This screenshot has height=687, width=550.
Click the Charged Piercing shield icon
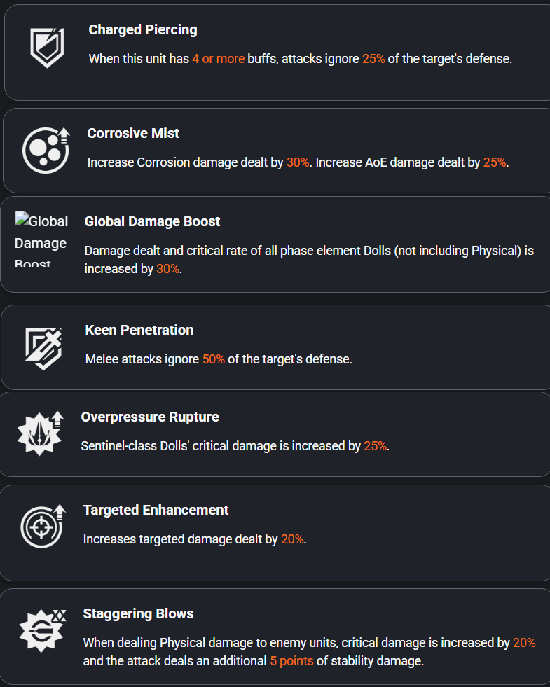[47, 48]
